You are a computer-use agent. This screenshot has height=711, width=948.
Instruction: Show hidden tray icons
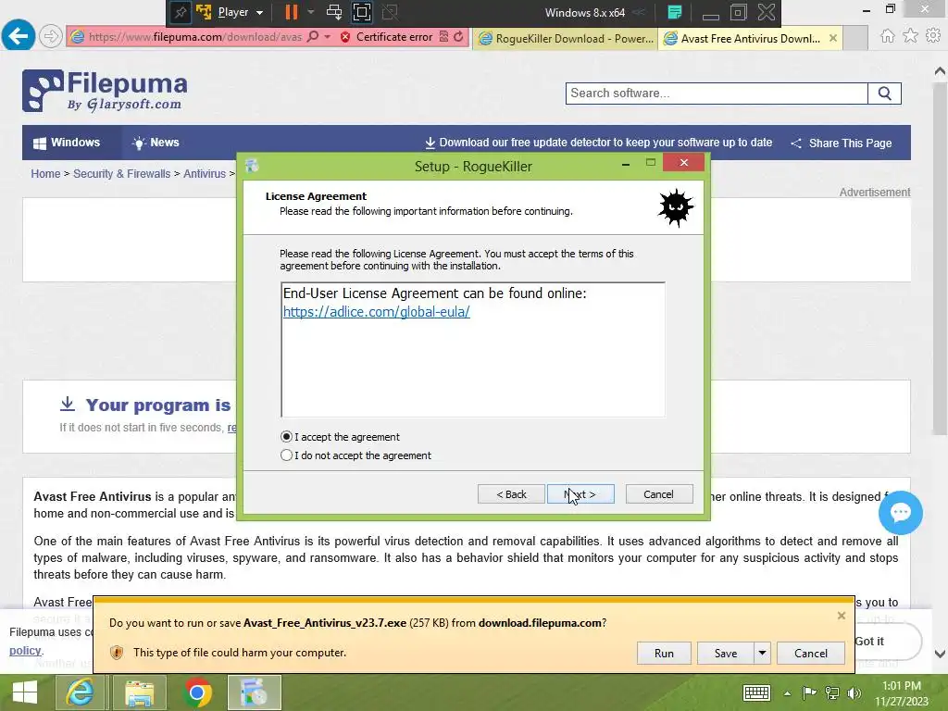click(787, 693)
